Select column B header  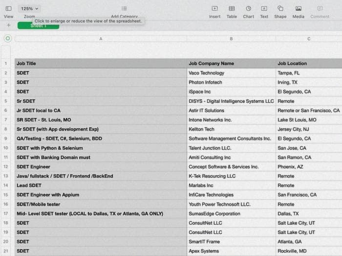tap(231, 39)
